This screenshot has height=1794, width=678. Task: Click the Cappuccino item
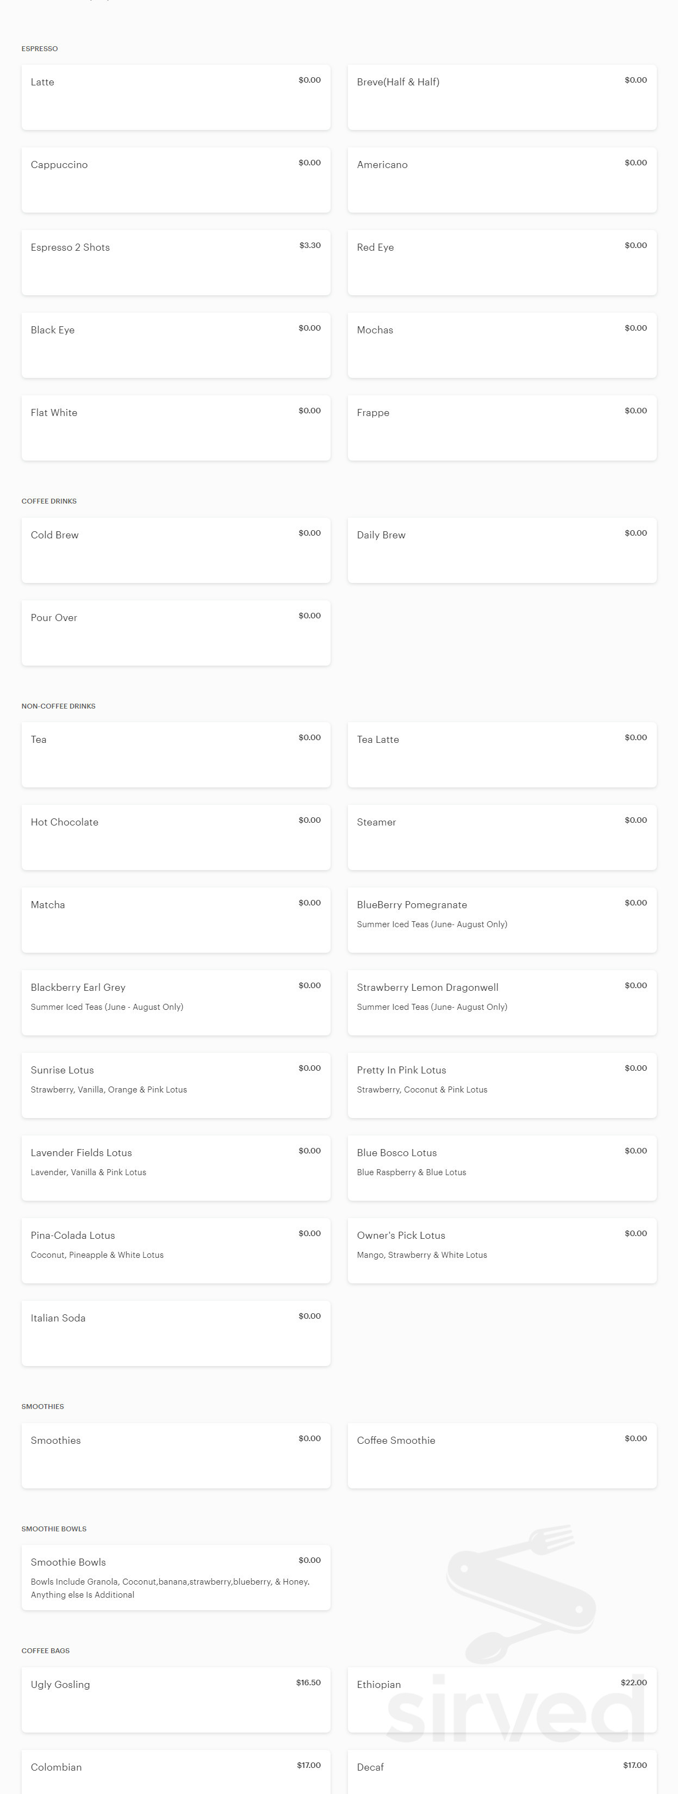[x=176, y=179]
